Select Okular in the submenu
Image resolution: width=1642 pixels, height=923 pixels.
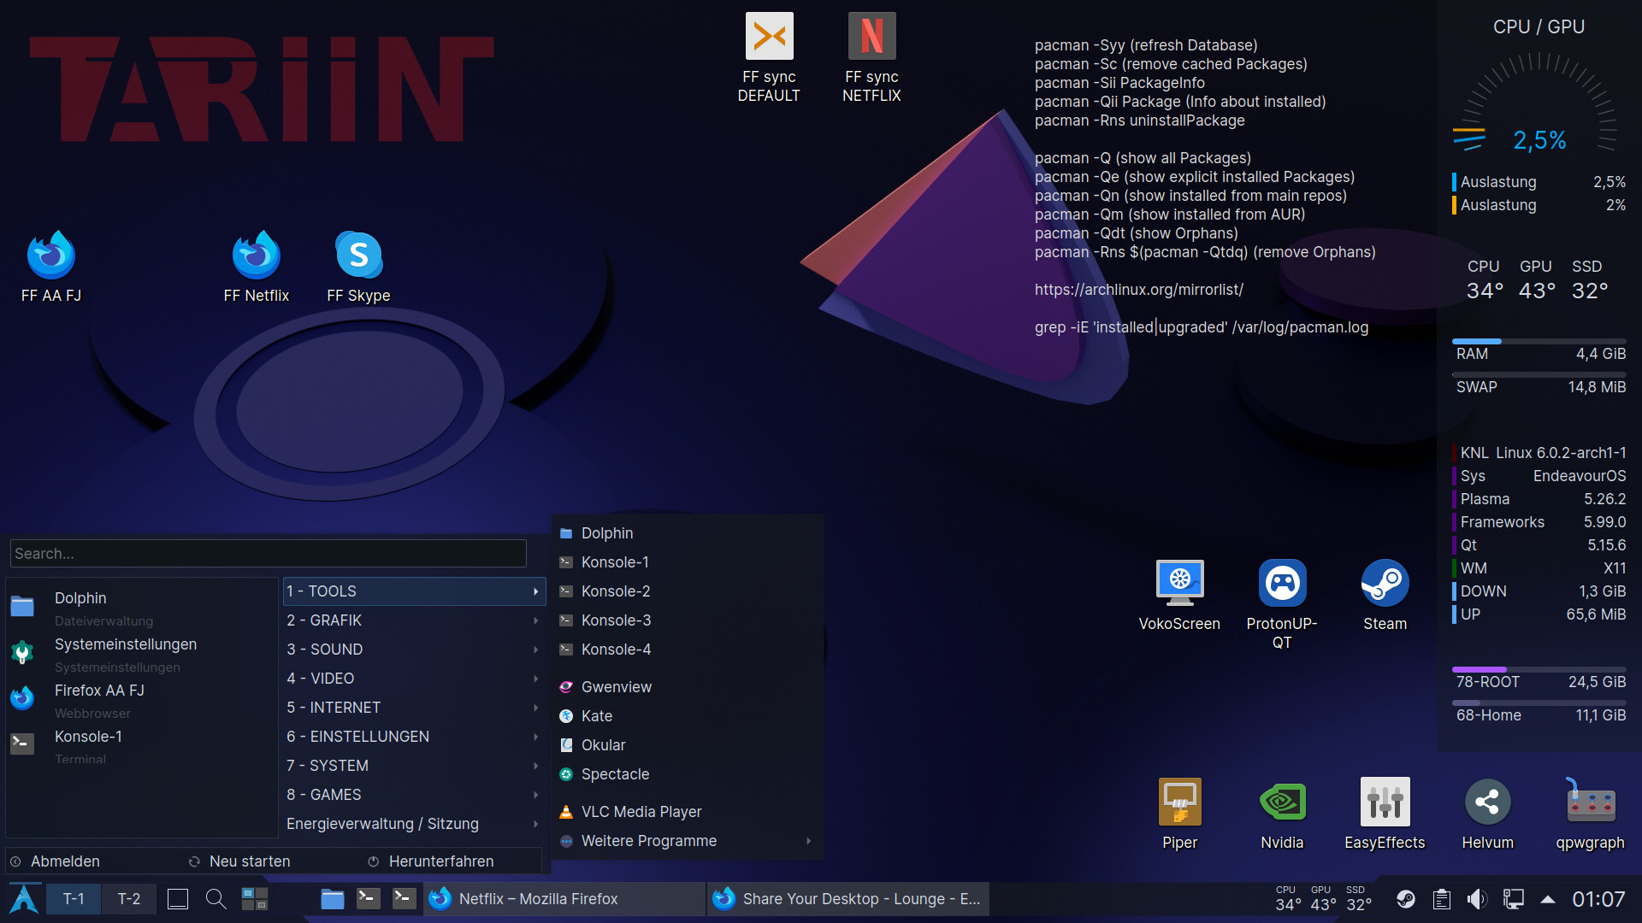(x=687, y=745)
